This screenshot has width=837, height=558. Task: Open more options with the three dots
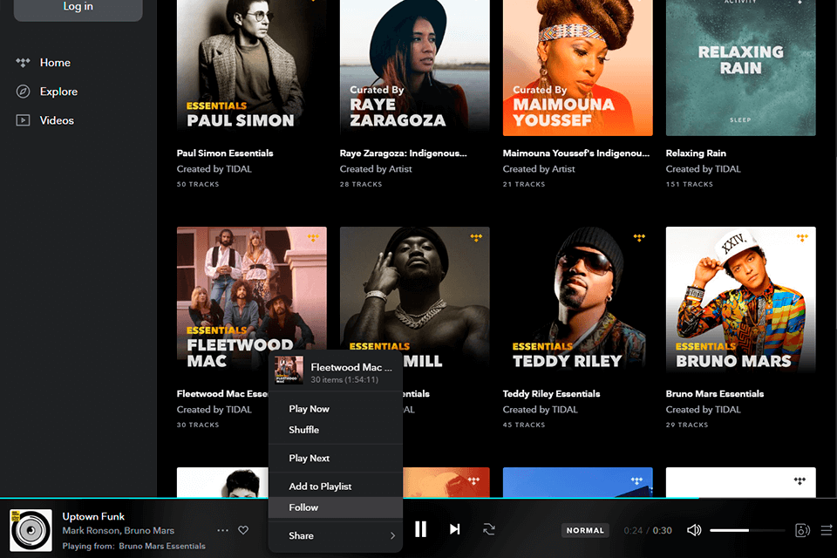pos(222,529)
